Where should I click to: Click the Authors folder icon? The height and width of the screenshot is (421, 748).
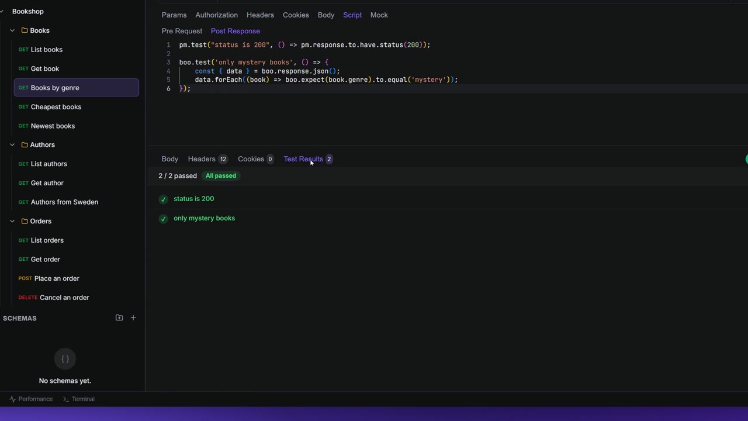[25, 144]
